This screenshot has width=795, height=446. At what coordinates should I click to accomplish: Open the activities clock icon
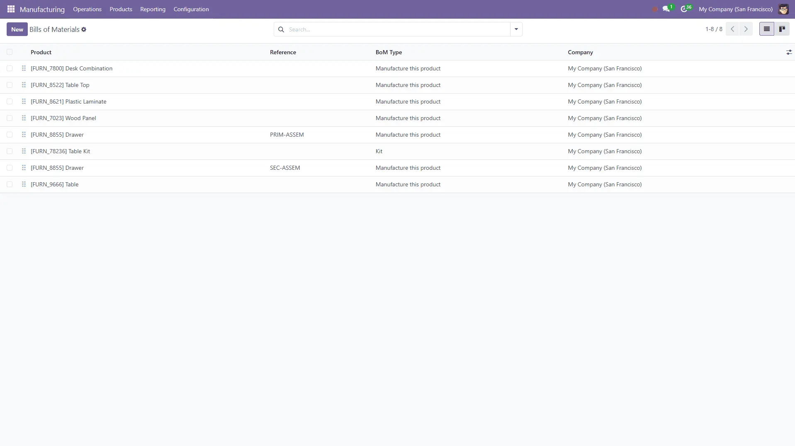click(x=684, y=9)
